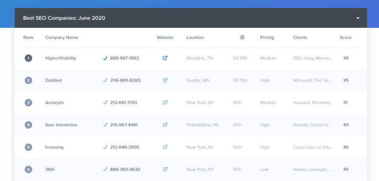Screen dimensions: 379x181
Task: Click phone icon beside 212-691-7051
Action: click(x=105, y=103)
